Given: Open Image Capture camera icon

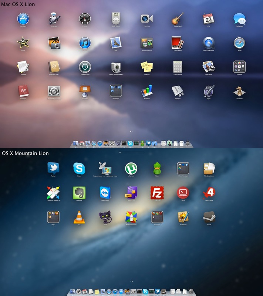Looking at the screenshot, I should click(x=116, y=67).
